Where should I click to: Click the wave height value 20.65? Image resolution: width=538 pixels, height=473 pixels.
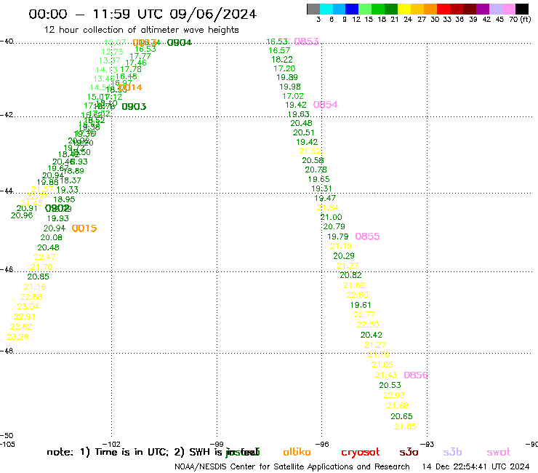pyautogui.click(x=402, y=416)
